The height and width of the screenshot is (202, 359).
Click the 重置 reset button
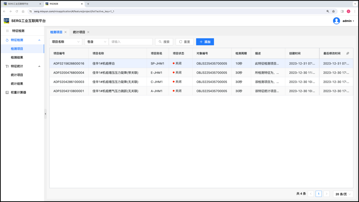(184, 42)
